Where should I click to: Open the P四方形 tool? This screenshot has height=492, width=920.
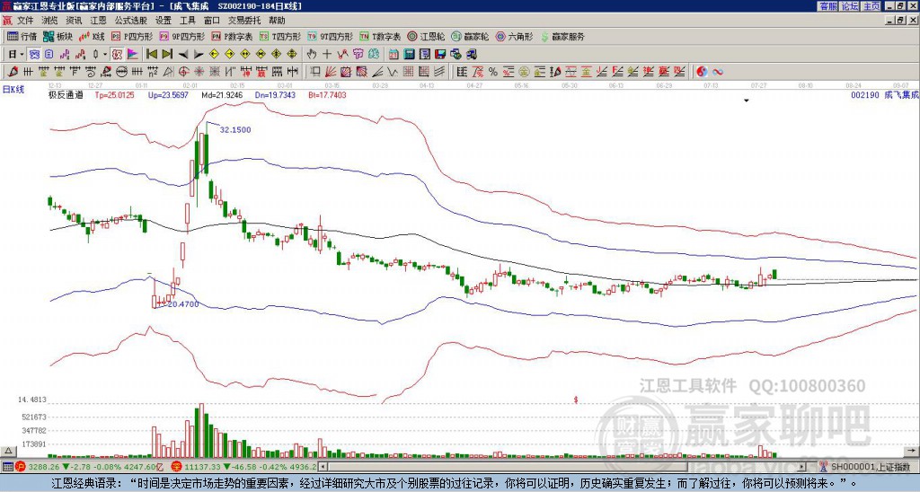tap(133, 36)
